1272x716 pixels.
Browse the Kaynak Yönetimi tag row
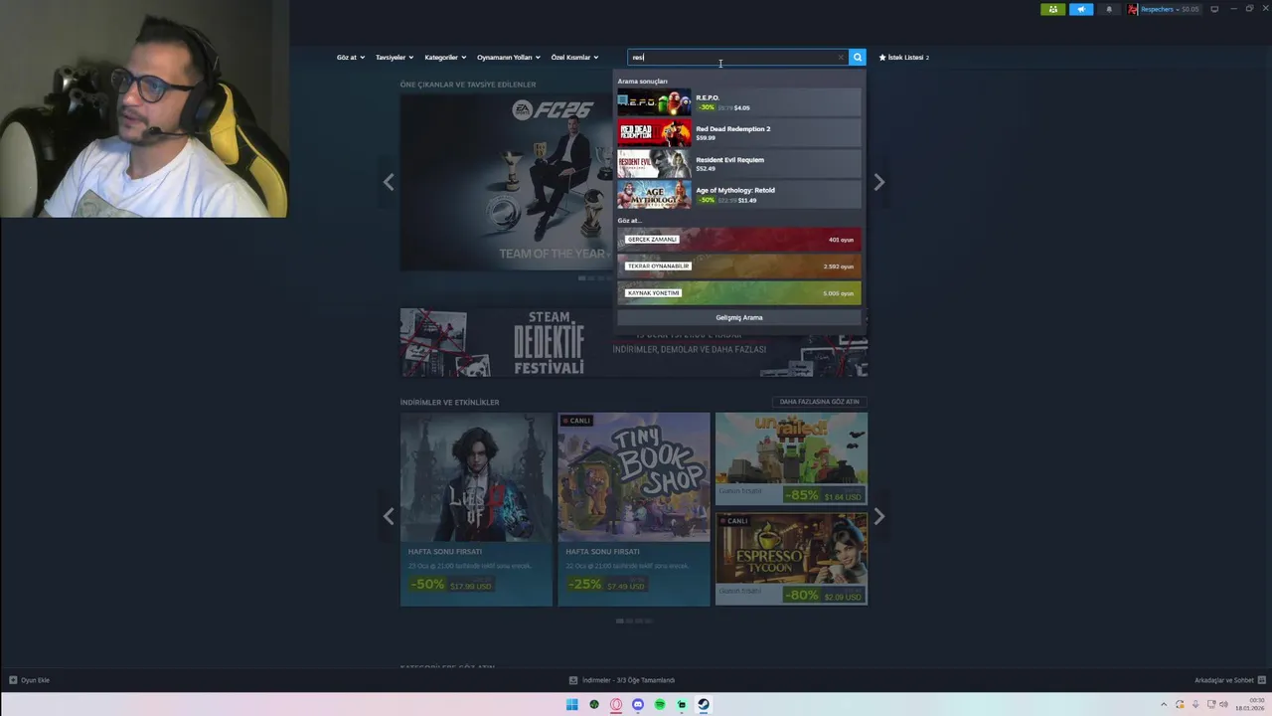click(739, 293)
